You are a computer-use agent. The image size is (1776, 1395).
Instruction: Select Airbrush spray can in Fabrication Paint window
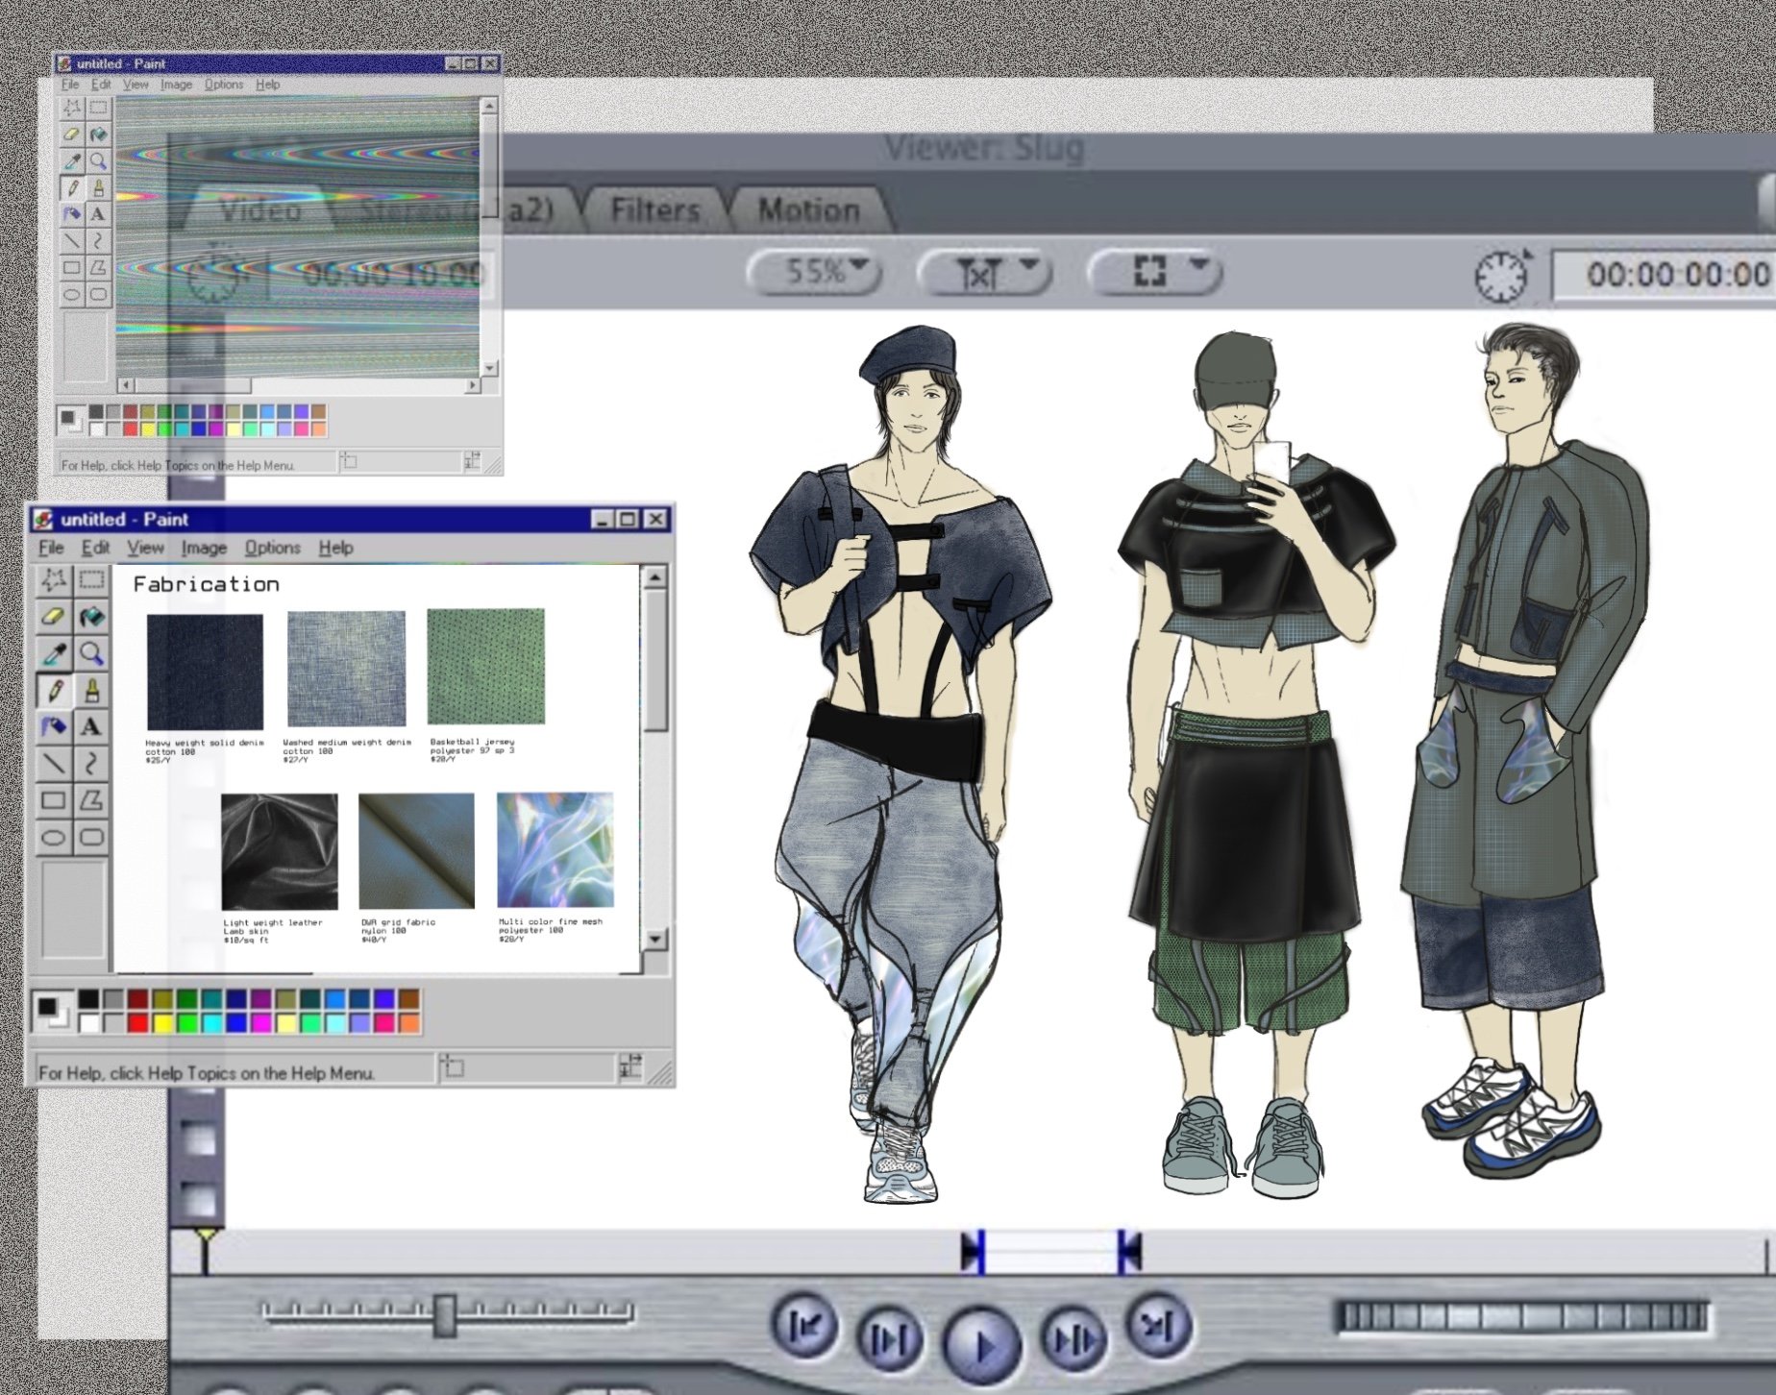(54, 726)
